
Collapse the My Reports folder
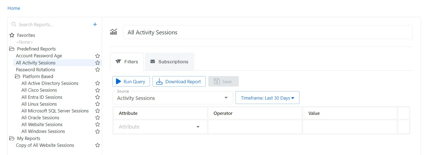coord(12,138)
